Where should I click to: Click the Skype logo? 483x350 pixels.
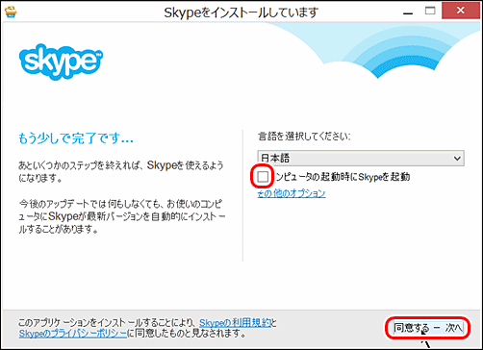[61, 62]
